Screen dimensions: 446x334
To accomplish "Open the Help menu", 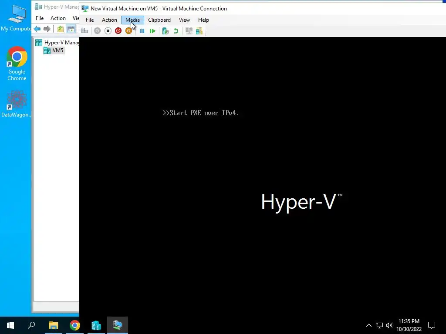I will [x=203, y=20].
